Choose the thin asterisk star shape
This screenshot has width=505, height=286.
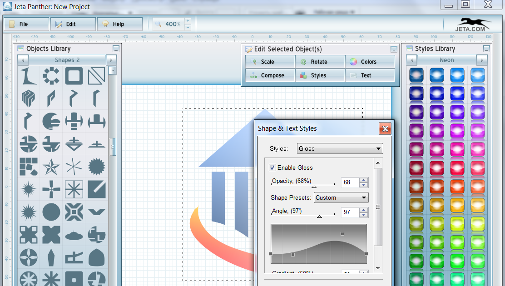[74, 167]
